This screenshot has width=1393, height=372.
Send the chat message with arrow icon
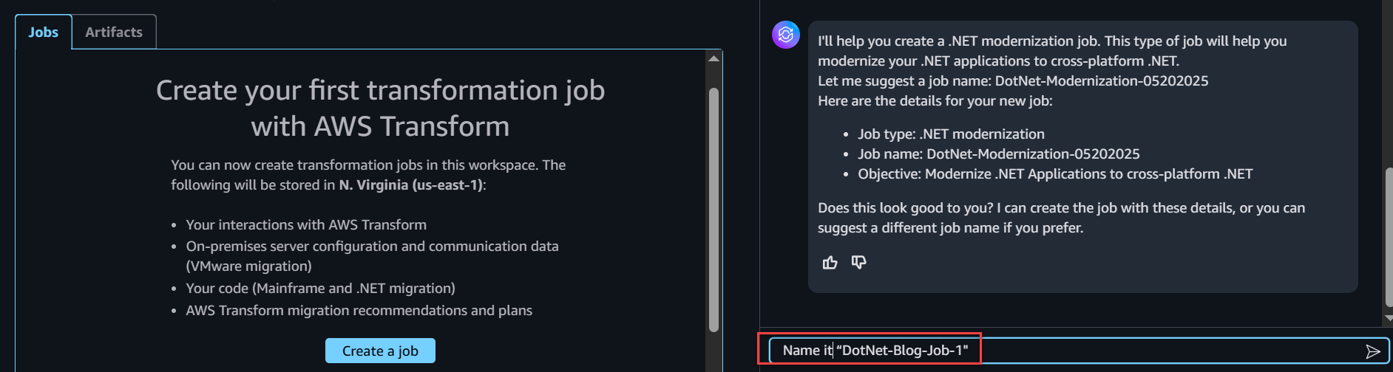click(x=1372, y=351)
